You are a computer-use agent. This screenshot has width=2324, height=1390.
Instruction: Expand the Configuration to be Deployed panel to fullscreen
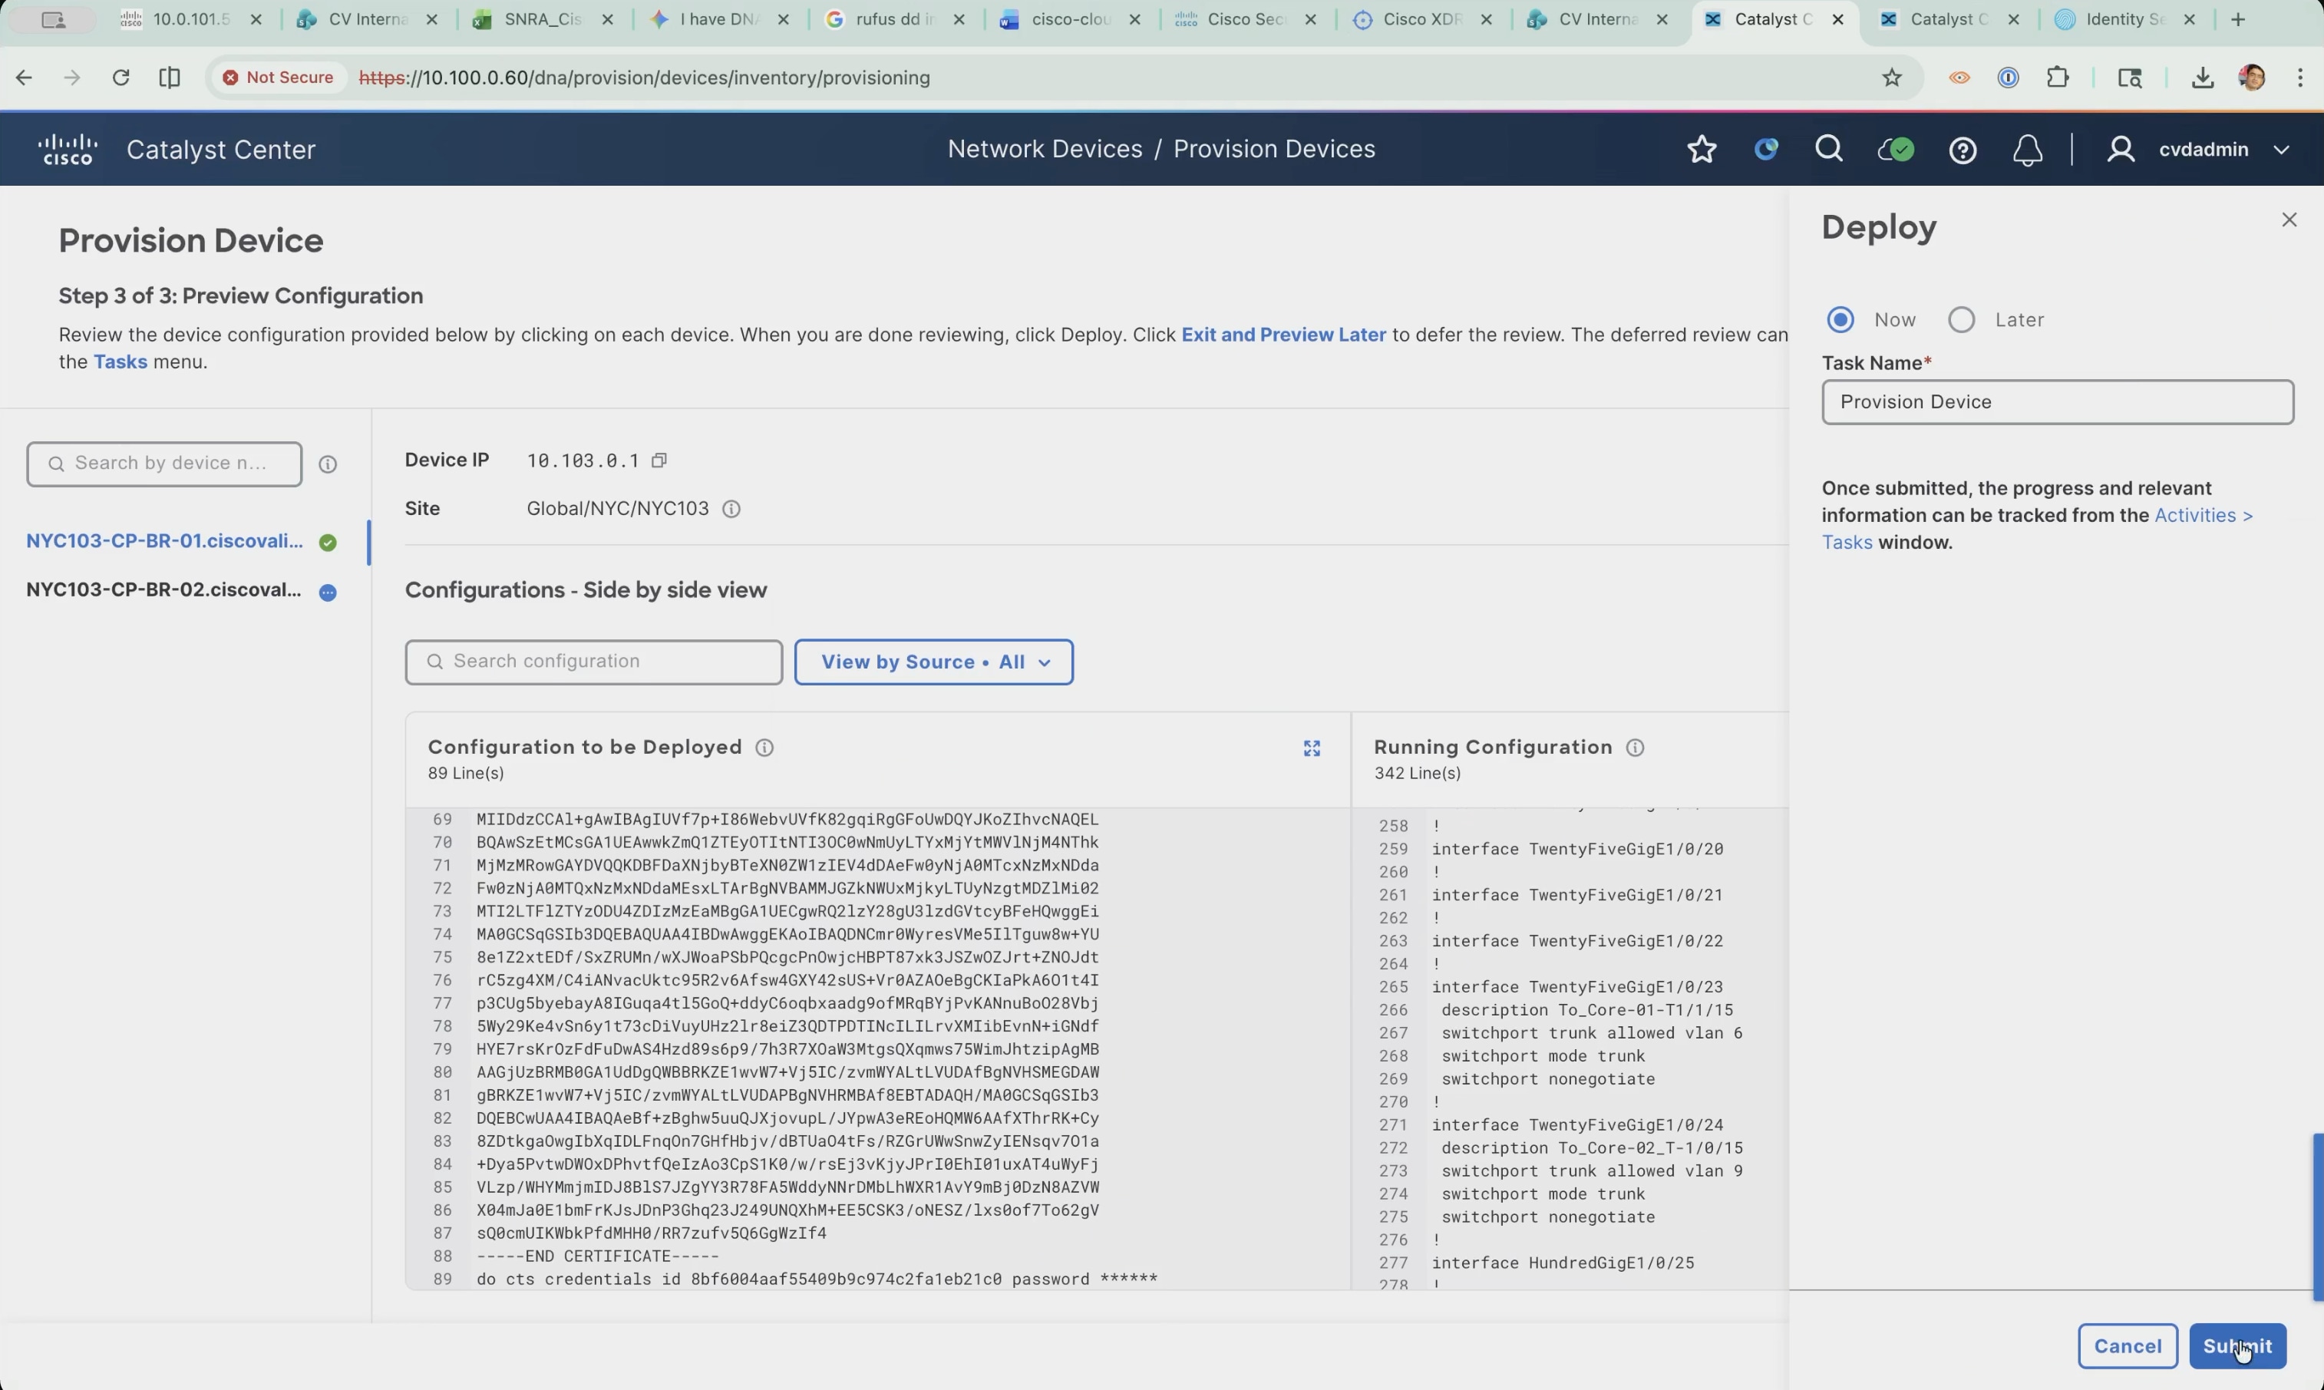(x=1312, y=748)
